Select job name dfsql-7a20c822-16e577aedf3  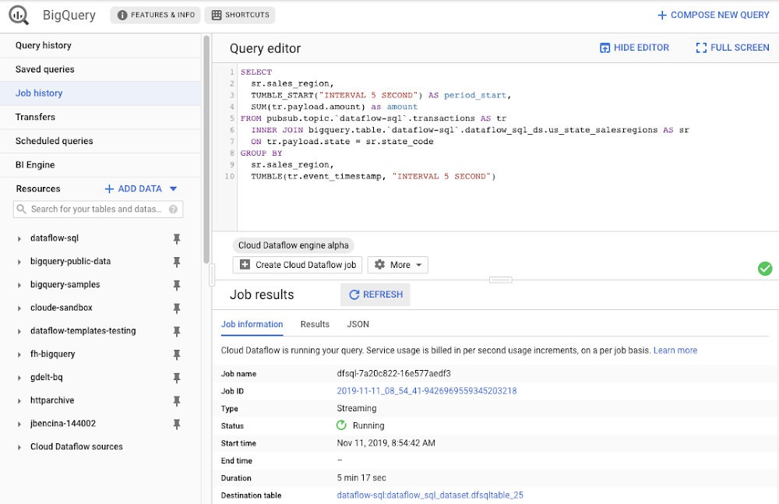[394, 373]
